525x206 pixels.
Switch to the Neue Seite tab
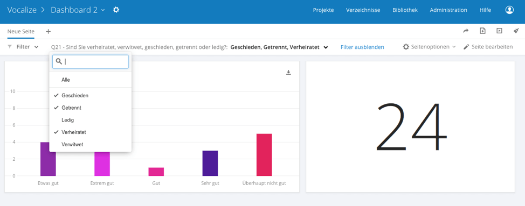point(21,31)
